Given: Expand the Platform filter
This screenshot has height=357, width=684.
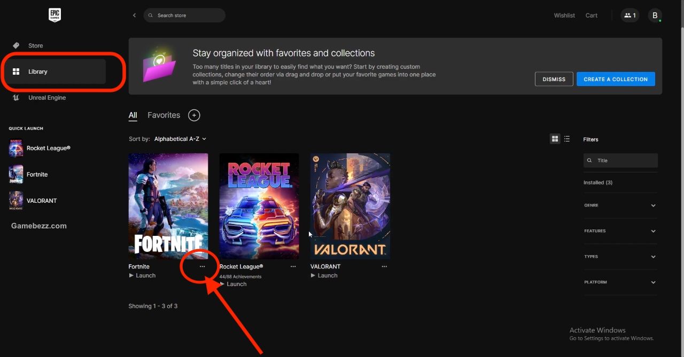Looking at the screenshot, I should 620,282.
